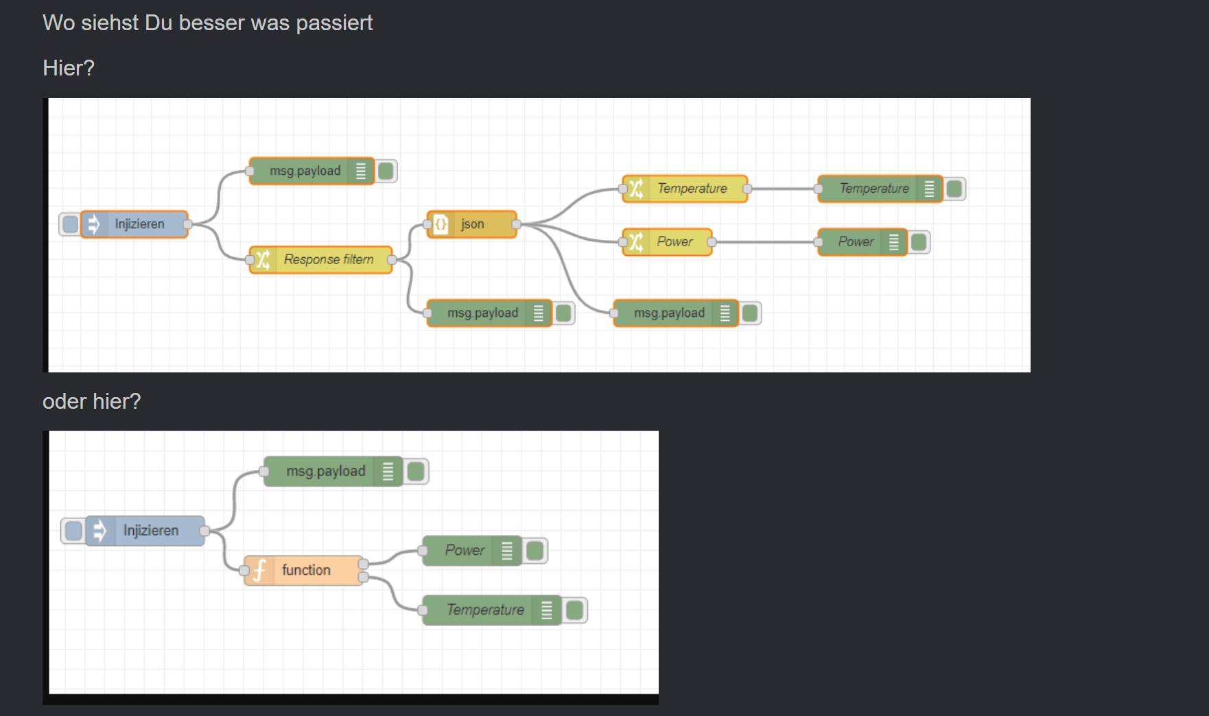
Task: Click debug icon on Power debug node in json flow
Action: 894,242
